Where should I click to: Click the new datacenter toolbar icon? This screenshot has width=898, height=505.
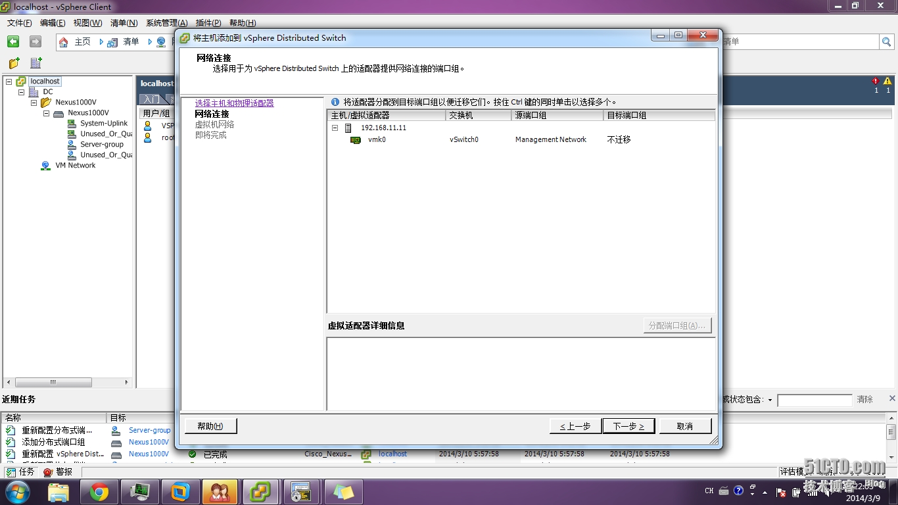click(x=36, y=63)
